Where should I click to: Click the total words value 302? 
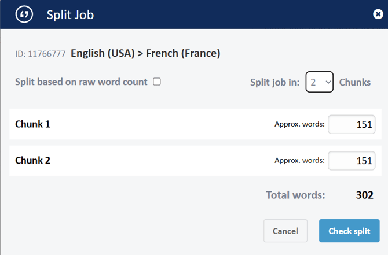click(364, 195)
